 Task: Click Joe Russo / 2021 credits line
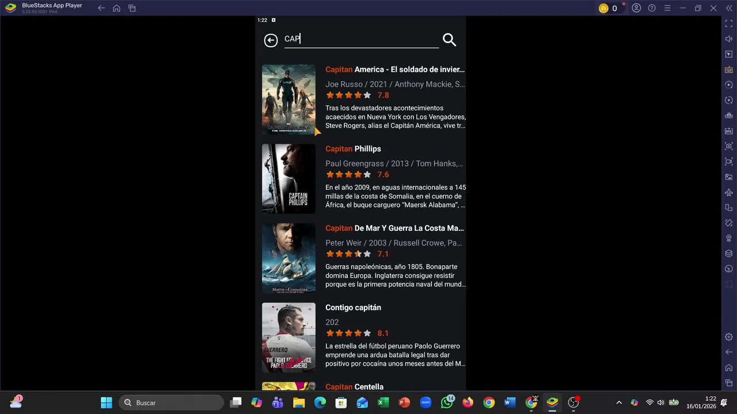click(395, 85)
